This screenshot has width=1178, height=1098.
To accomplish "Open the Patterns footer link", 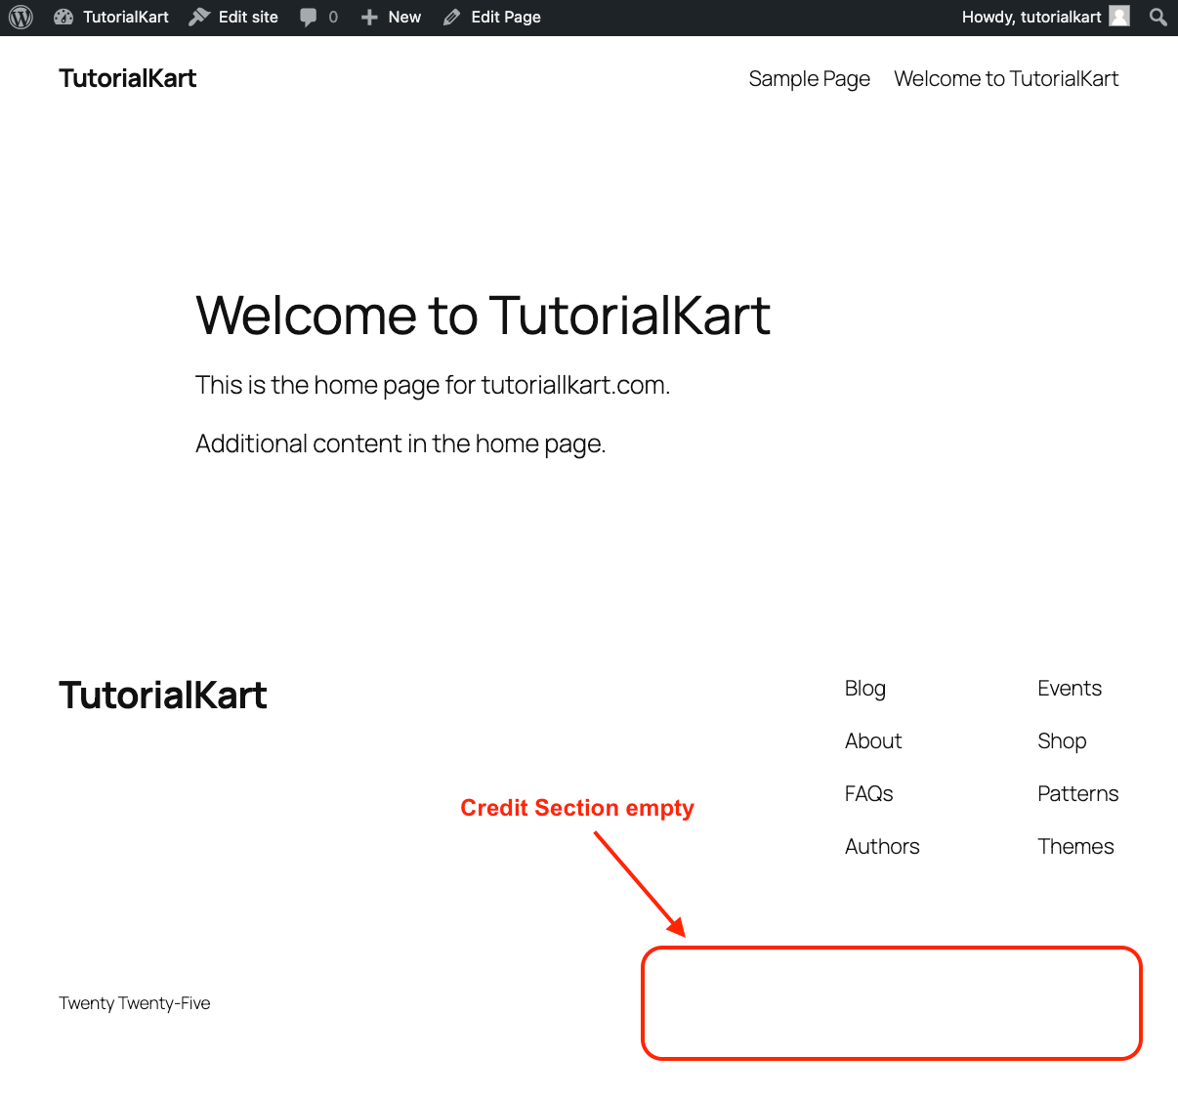I will coord(1078,793).
